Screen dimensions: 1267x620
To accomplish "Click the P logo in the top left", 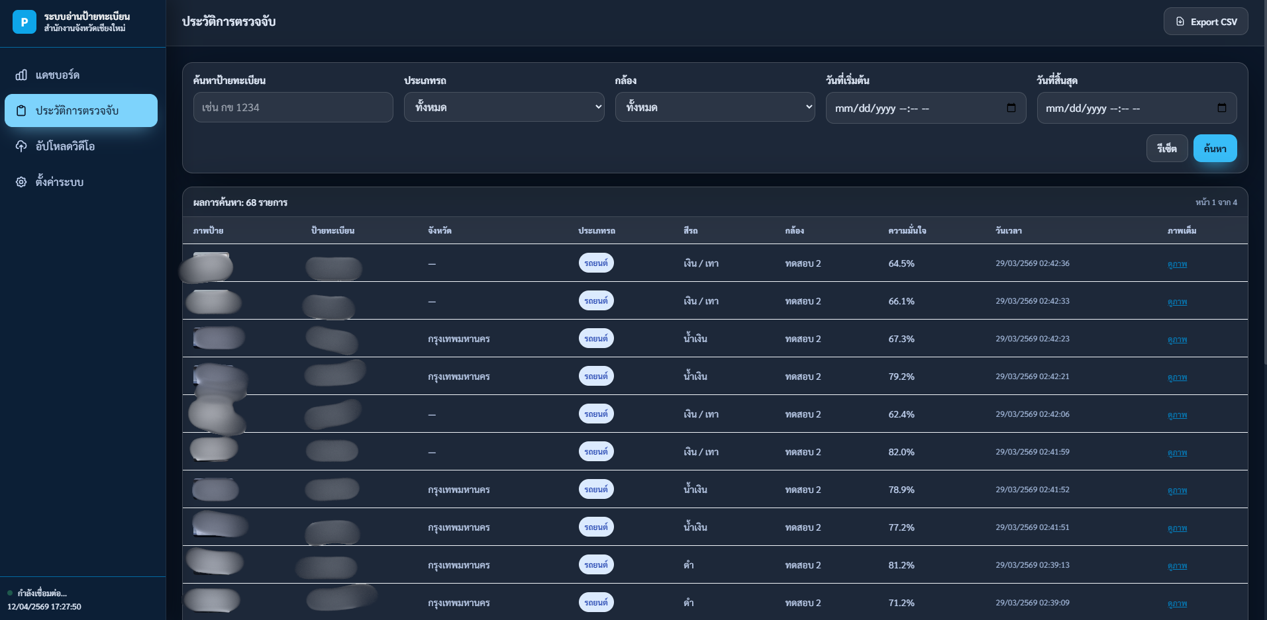I will coord(25,22).
